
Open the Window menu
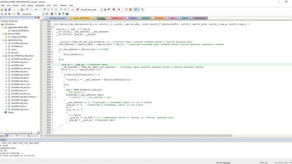pos(63,5)
